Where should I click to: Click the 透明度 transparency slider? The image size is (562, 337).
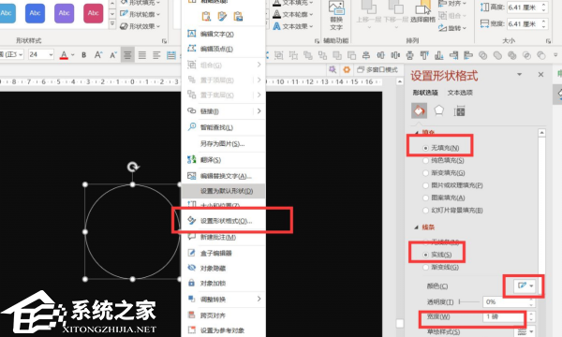[x=469, y=302]
